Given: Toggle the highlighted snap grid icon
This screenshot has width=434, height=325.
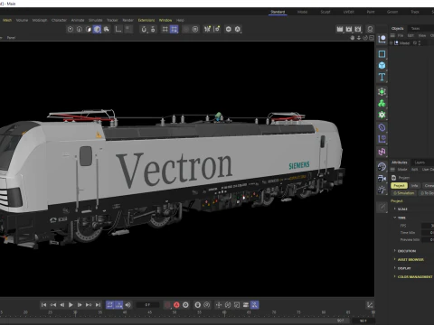Looking at the screenshot, I should point(174,29).
